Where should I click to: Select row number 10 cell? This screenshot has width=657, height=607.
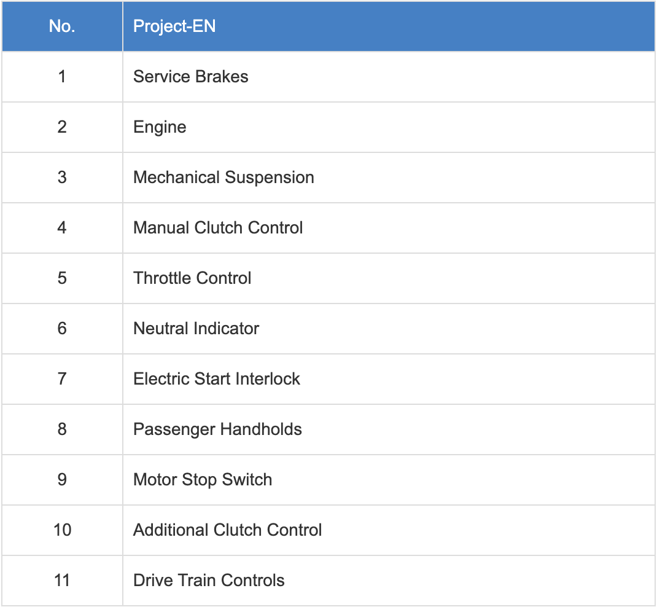(x=62, y=530)
